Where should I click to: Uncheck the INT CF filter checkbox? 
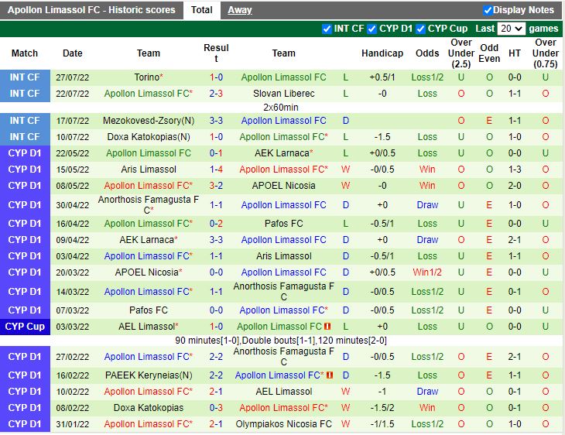tap(327, 29)
